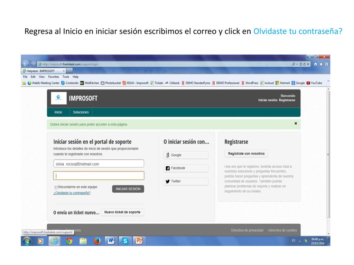This screenshot has height=265, width=354.
Task: Open the View menu
Action: coord(42,77)
